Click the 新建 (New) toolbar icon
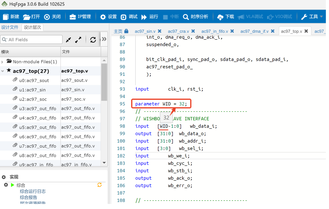 pos(6,17)
